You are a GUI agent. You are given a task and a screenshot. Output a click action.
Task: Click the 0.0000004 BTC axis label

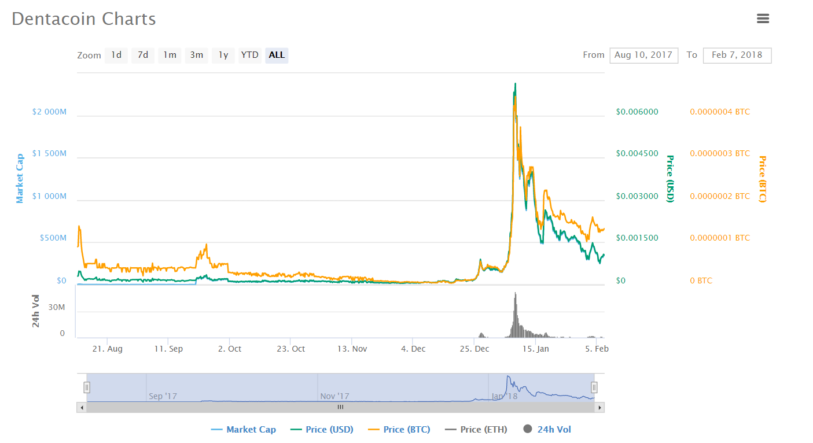tap(720, 112)
